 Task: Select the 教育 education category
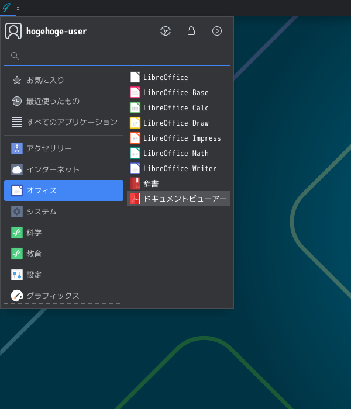[64, 254]
